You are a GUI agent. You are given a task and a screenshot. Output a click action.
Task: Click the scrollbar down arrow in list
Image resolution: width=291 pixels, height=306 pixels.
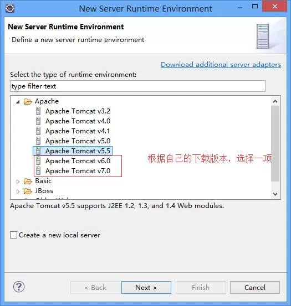point(275,194)
